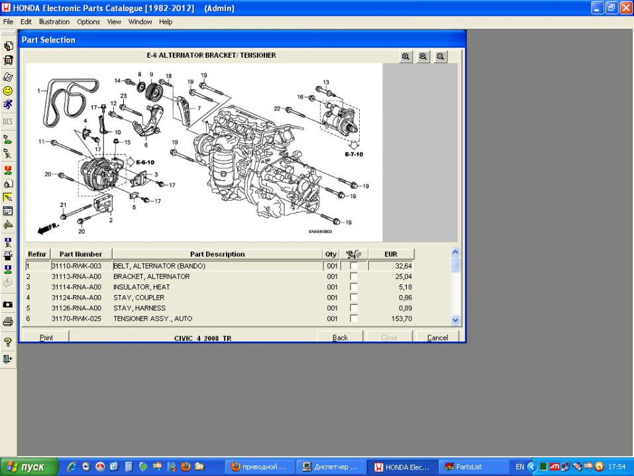Click the camera icon in left toolbar

tap(8, 304)
